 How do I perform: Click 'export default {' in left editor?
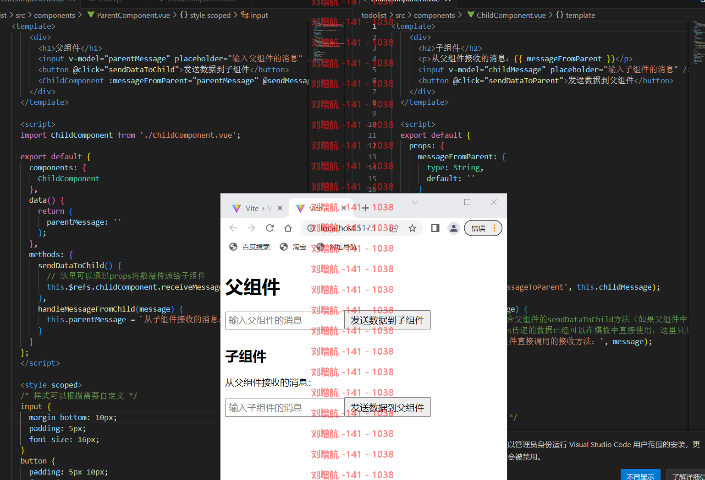55,156
